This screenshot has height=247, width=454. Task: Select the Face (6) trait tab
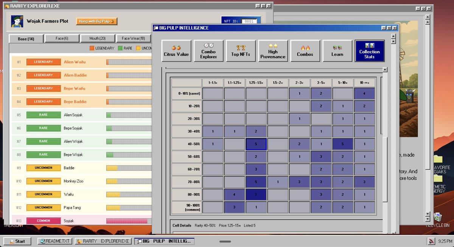62,38
